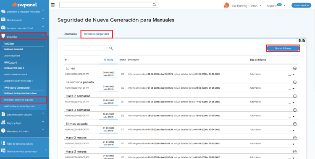Screen dimensions: 315x159
Task: Open Modificar Suscripción de Seguridad
Action: (x=19, y=106)
